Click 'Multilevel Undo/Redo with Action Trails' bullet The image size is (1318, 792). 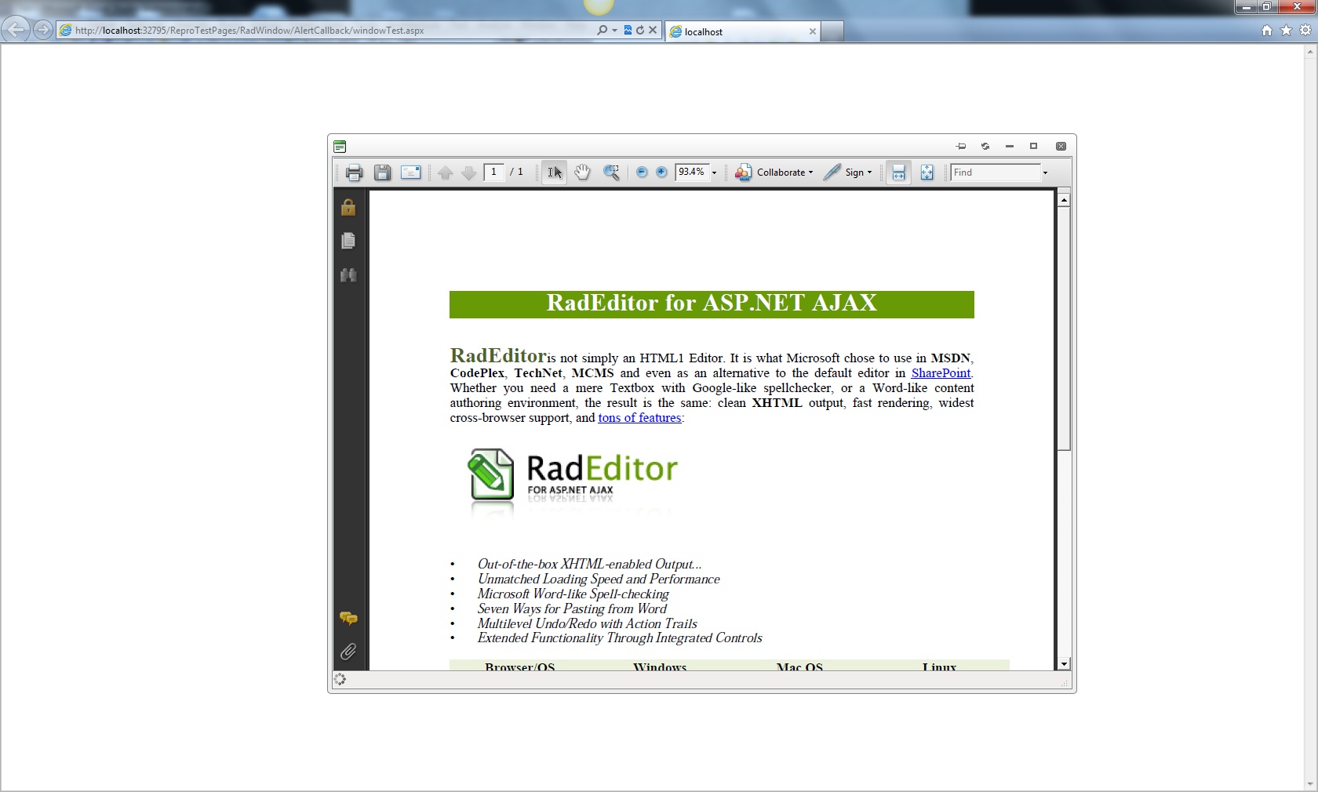coord(587,623)
